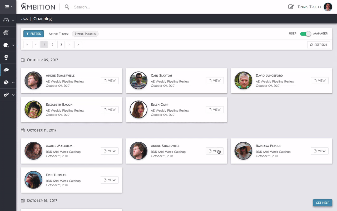The image size is (337, 211).
Task: Click the name Elizabeth Bacon
Action: tap(59, 105)
